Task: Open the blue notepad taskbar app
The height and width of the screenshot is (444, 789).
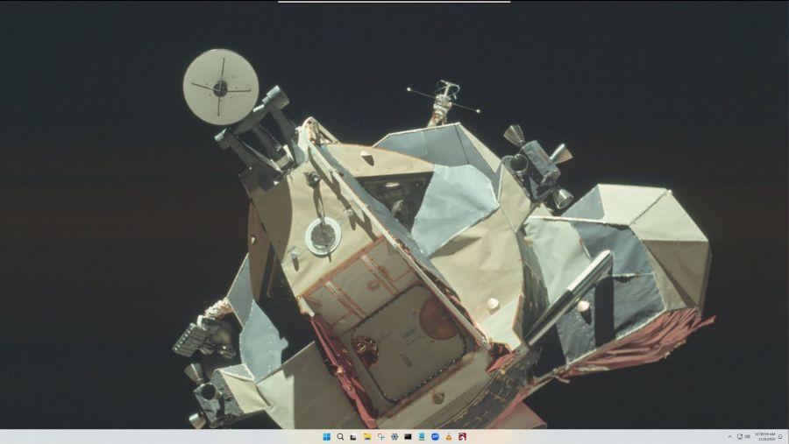Action: (422, 436)
